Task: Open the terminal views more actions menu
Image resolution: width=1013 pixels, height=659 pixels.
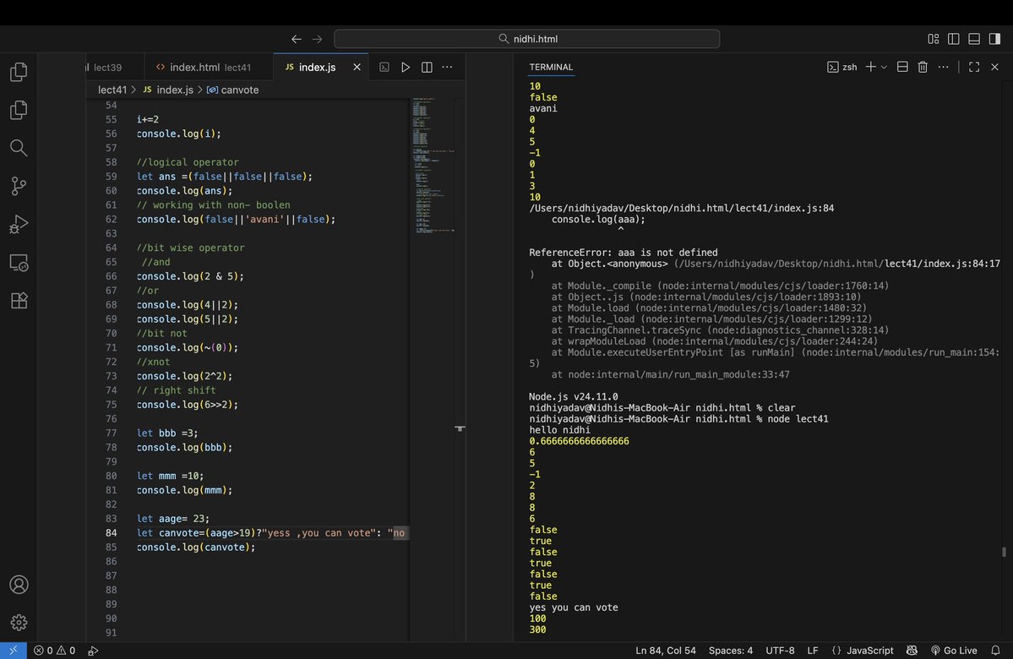Action: pyautogui.click(x=942, y=66)
